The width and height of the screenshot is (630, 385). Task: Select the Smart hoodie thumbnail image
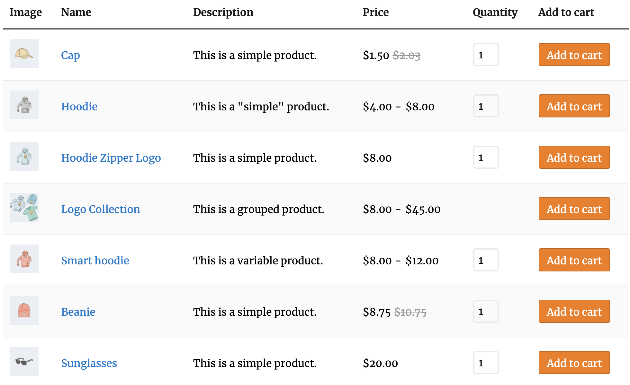[24, 259]
